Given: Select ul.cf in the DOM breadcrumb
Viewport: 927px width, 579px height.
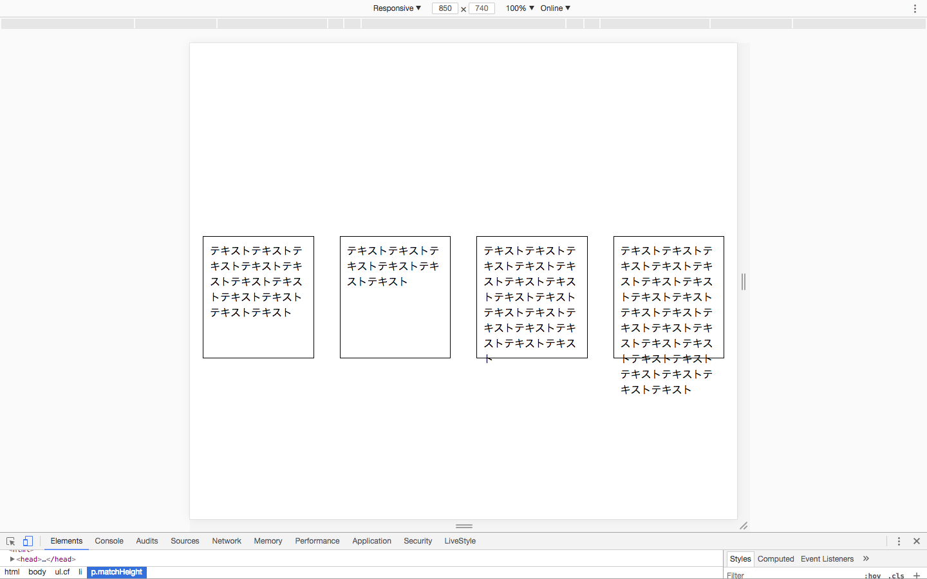Looking at the screenshot, I should pyautogui.click(x=62, y=572).
